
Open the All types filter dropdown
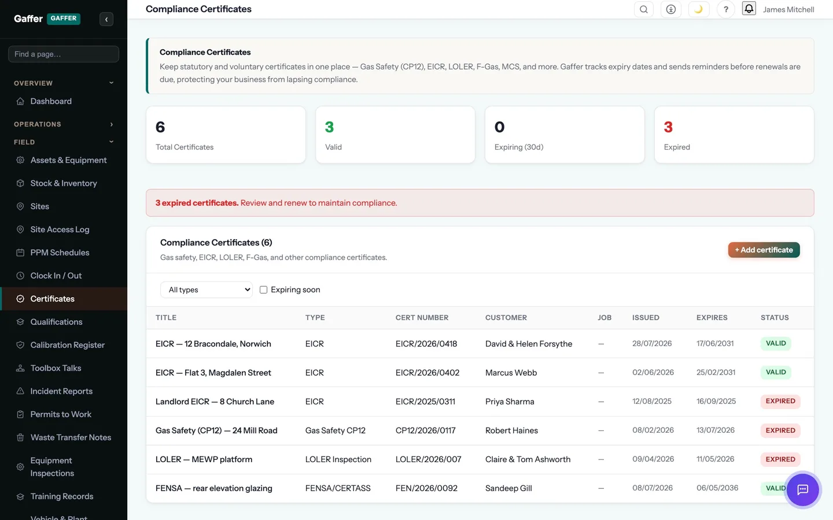pos(207,289)
